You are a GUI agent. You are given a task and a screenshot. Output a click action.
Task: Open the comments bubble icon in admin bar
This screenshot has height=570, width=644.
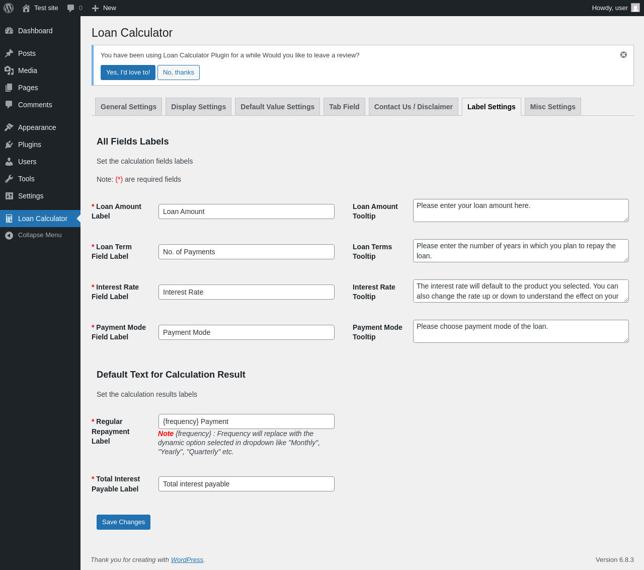[71, 8]
